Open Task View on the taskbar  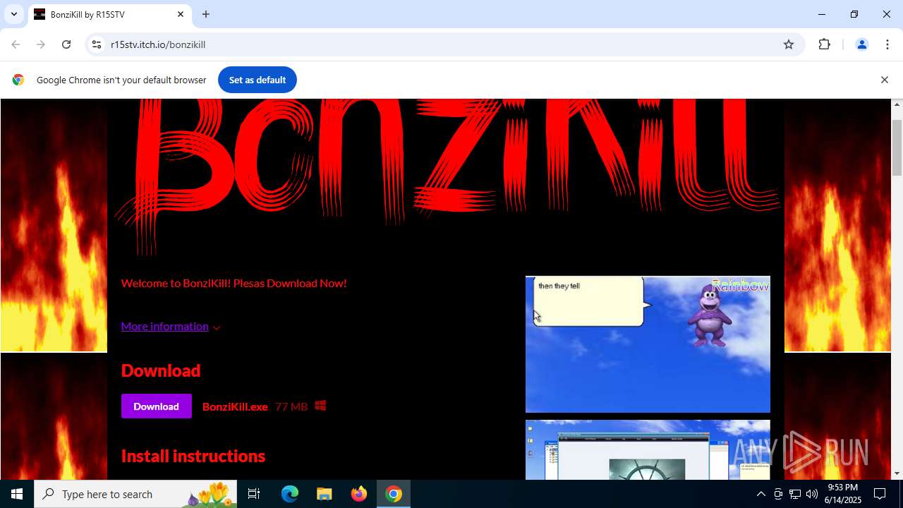[x=255, y=494]
